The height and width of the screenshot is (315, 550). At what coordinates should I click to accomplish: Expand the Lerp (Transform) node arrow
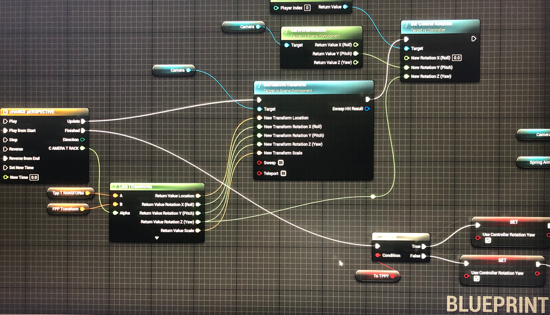click(x=157, y=238)
